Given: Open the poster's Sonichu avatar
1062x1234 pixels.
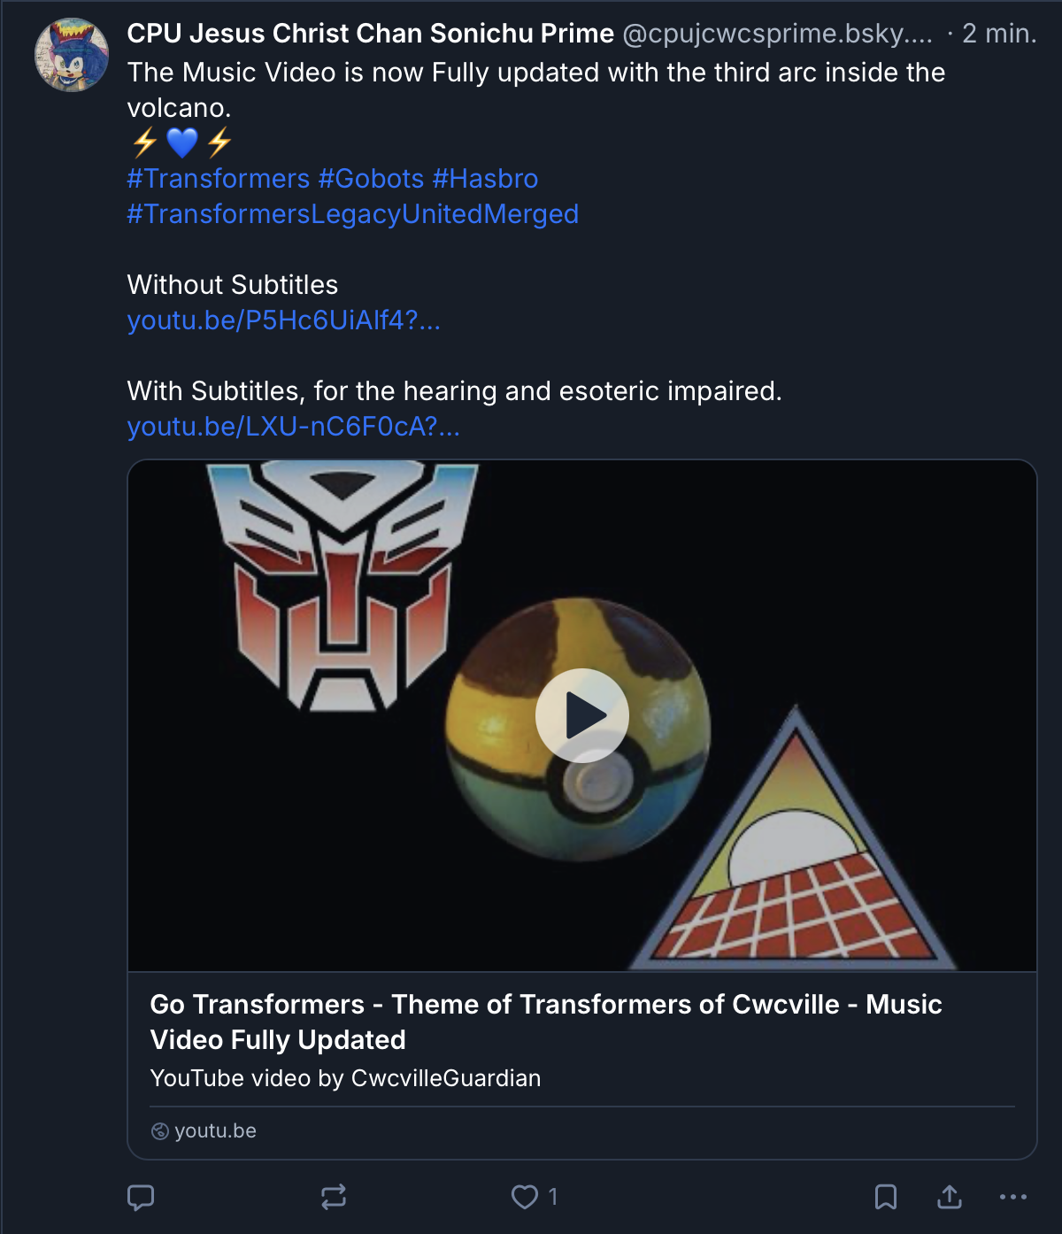Looking at the screenshot, I should pos(72,55).
